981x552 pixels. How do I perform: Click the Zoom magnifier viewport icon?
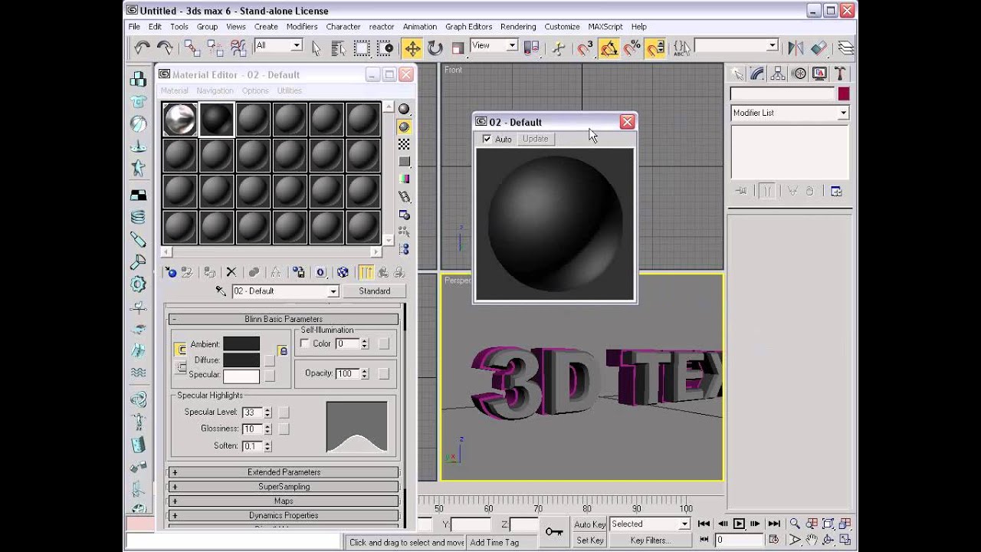pos(795,524)
